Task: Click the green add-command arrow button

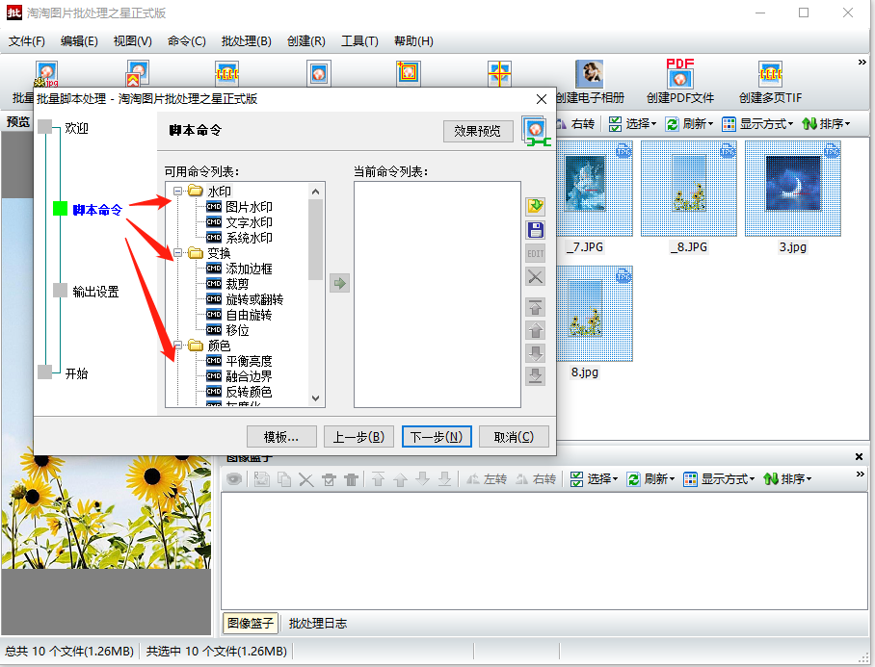Action: pyautogui.click(x=339, y=283)
